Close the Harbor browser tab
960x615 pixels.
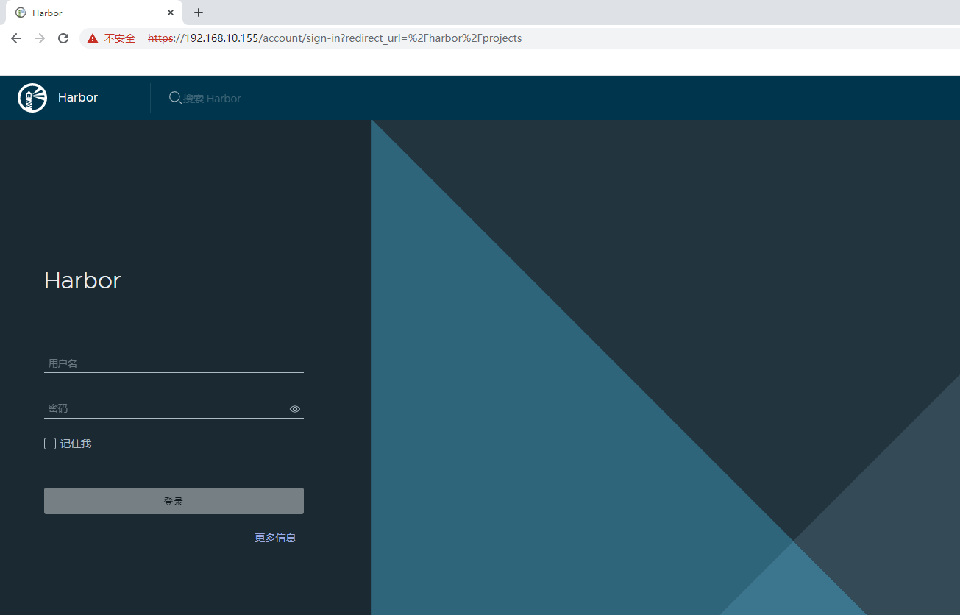(171, 13)
